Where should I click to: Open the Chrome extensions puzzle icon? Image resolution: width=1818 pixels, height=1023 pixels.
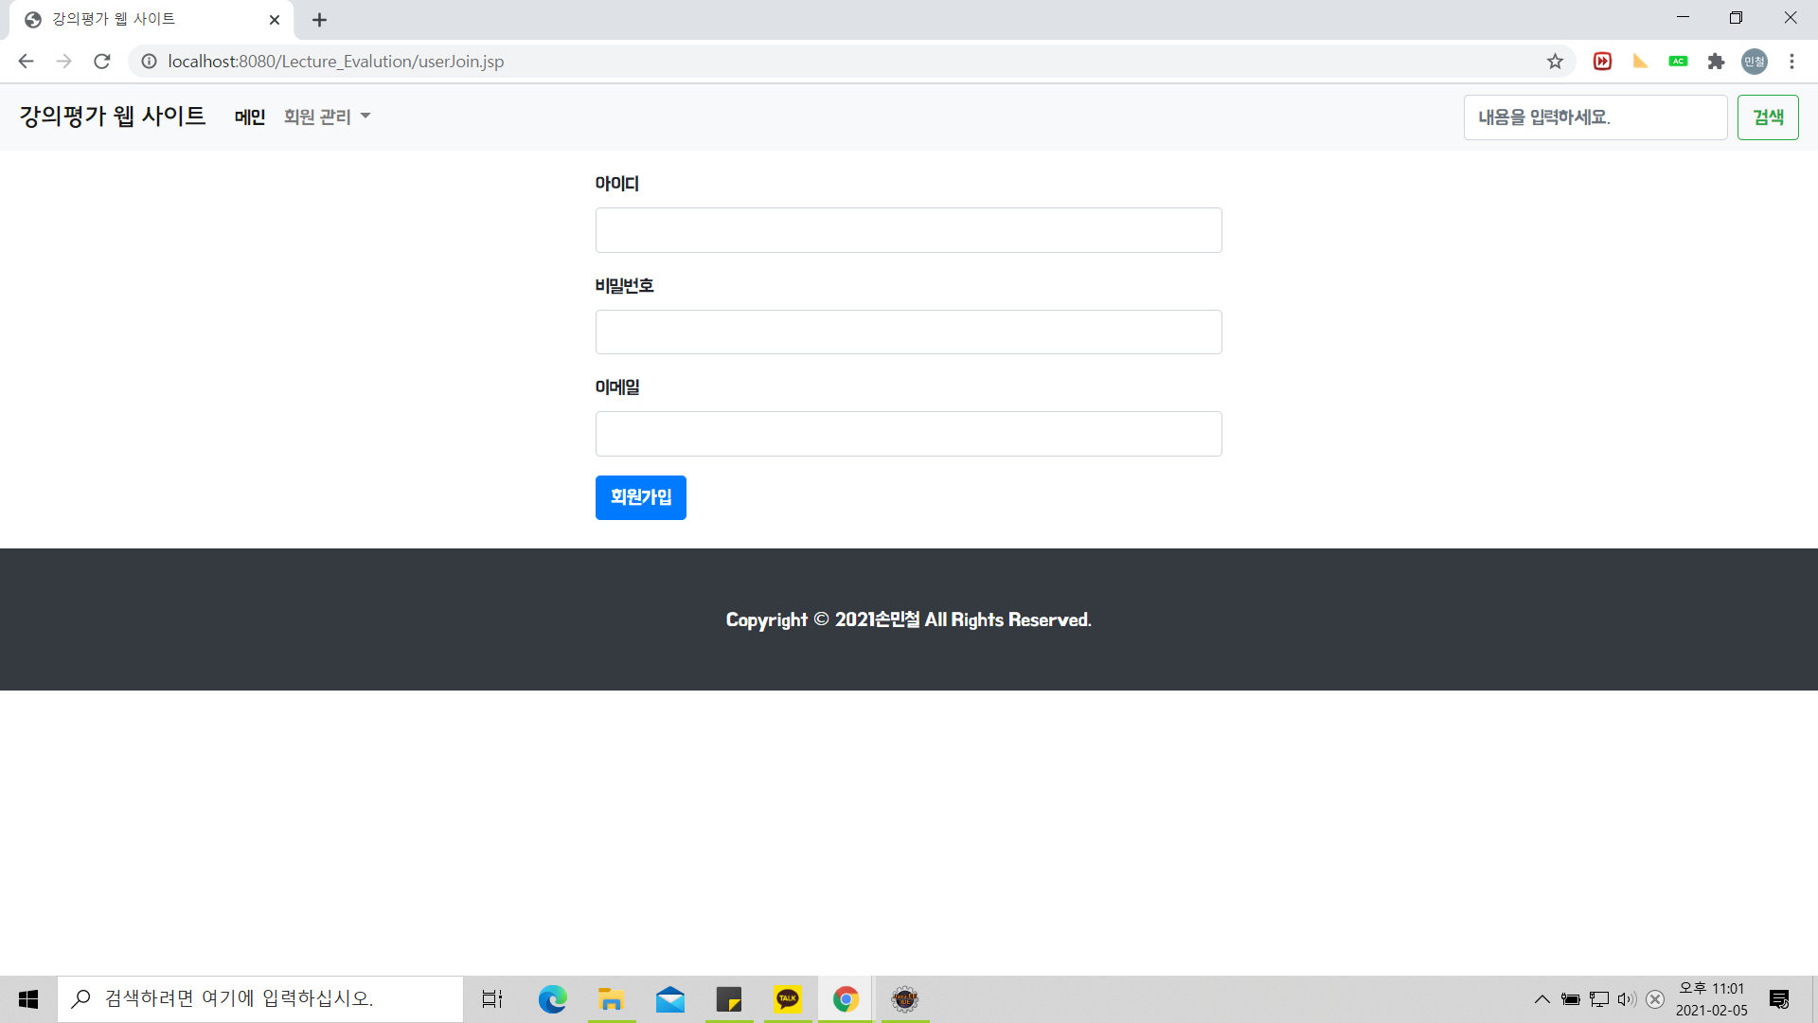1716,62
